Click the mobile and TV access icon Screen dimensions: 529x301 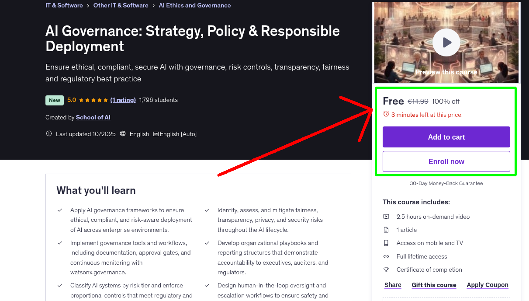(x=386, y=243)
